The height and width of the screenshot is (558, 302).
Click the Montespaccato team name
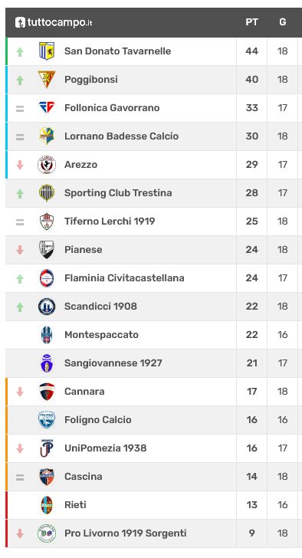pos(101,334)
